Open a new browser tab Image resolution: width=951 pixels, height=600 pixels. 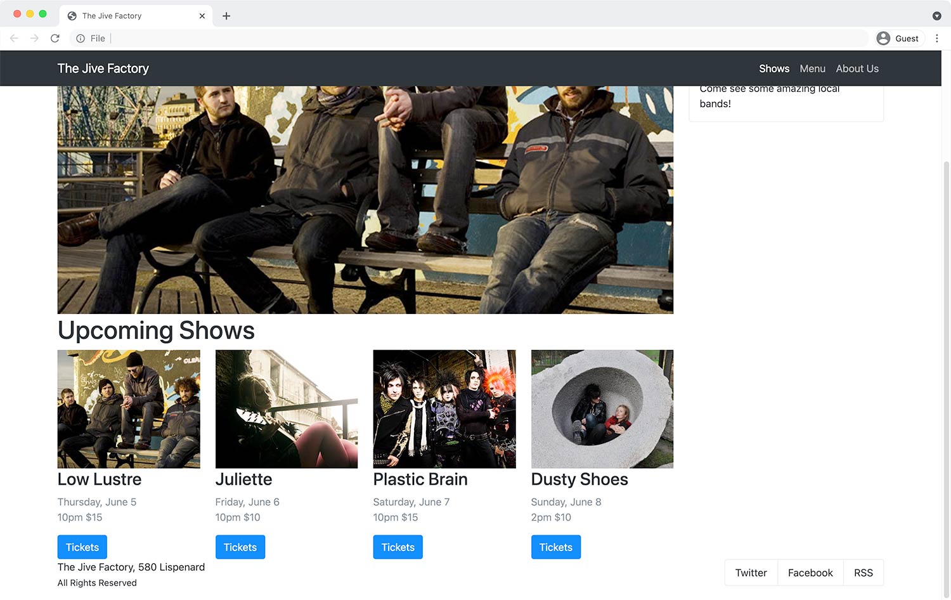(226, 15)
